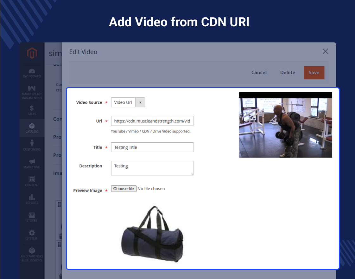Click the Magento logo in sidebar
This screenshot has height=279, width=355.
click(x=32, y=53)
